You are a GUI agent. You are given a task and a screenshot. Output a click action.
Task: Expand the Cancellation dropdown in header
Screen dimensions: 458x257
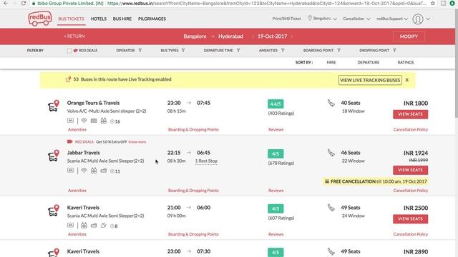(356, 19)
